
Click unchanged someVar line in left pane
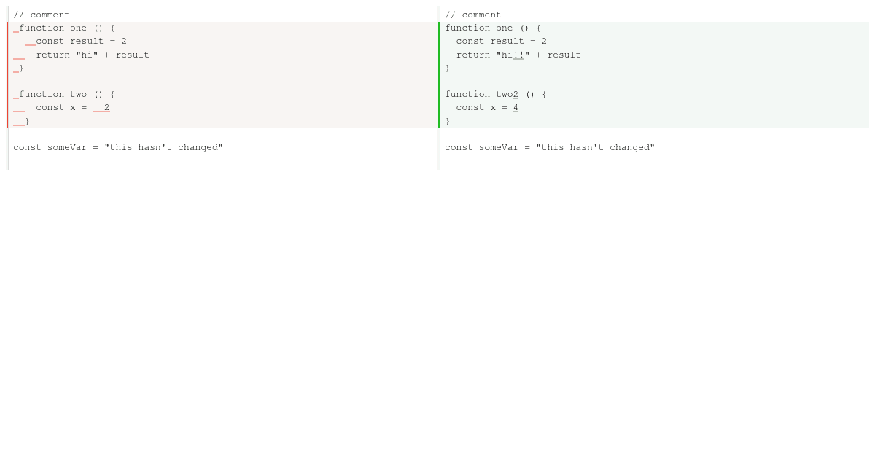point(118,147)
